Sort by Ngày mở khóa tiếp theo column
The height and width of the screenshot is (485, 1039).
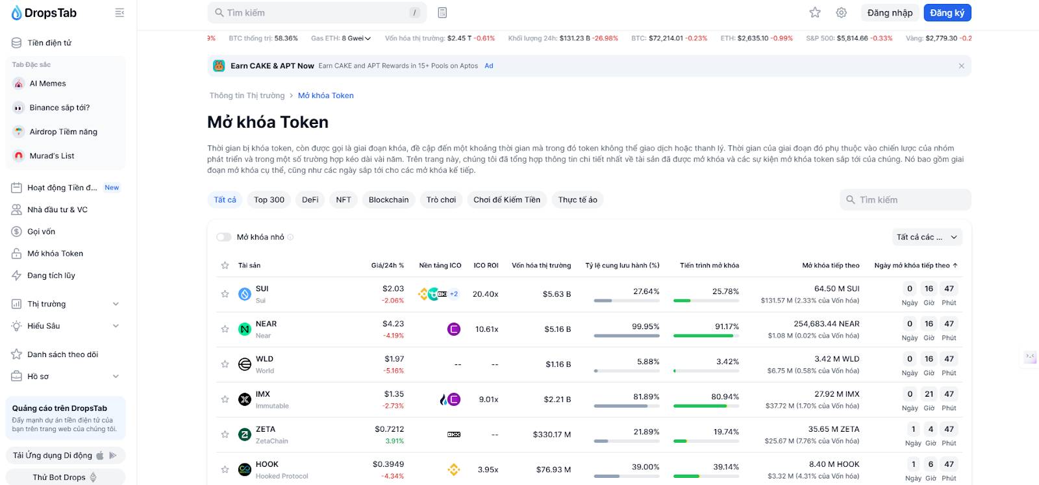[x=916, y=266]
